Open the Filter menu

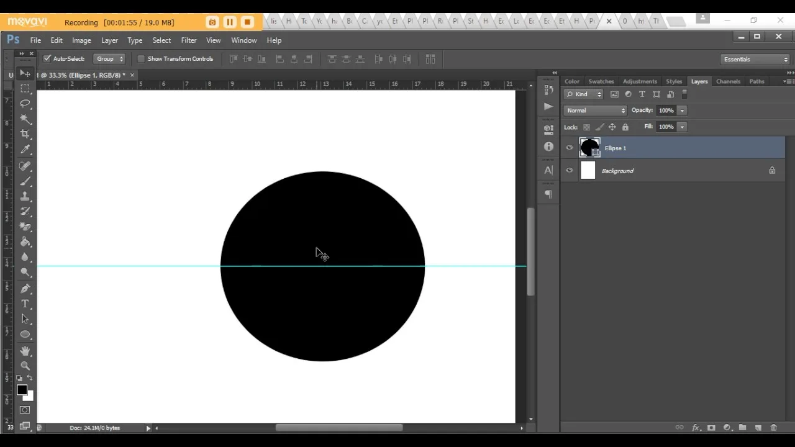coord(189,40)
